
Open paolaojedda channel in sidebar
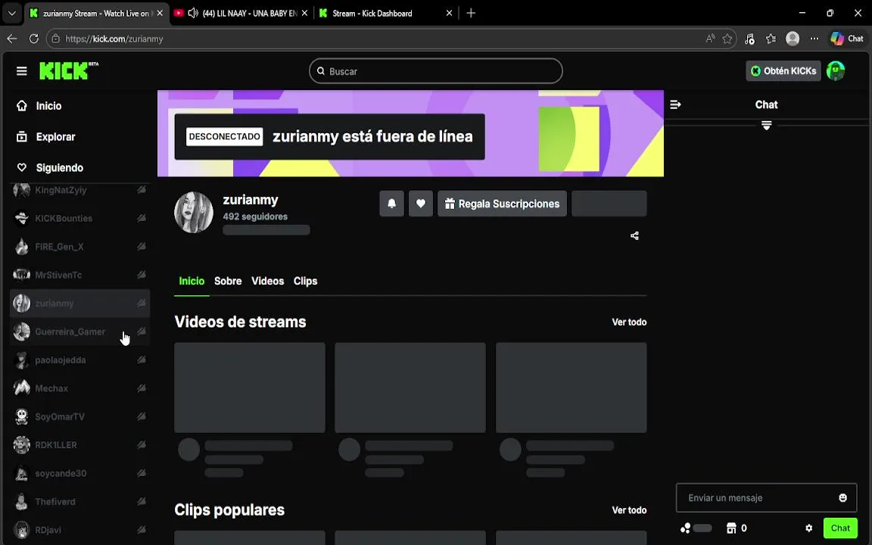point(79,360)
